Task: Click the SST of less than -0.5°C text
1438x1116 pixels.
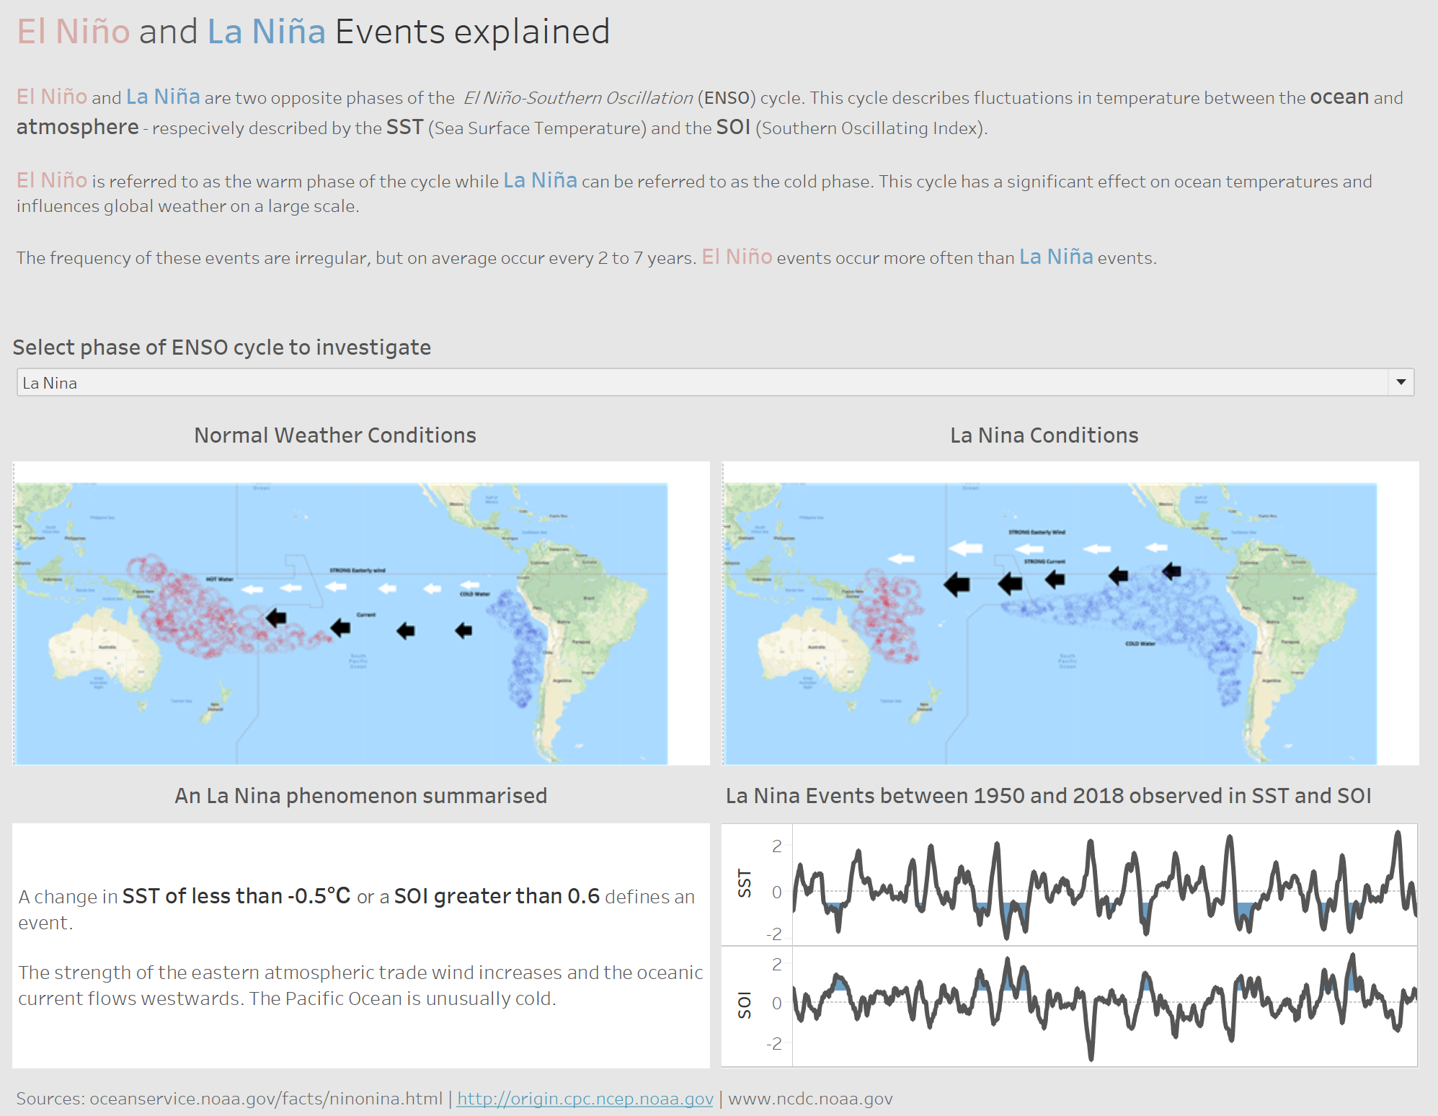Action: pyautogui.click(x=236, y=896)
